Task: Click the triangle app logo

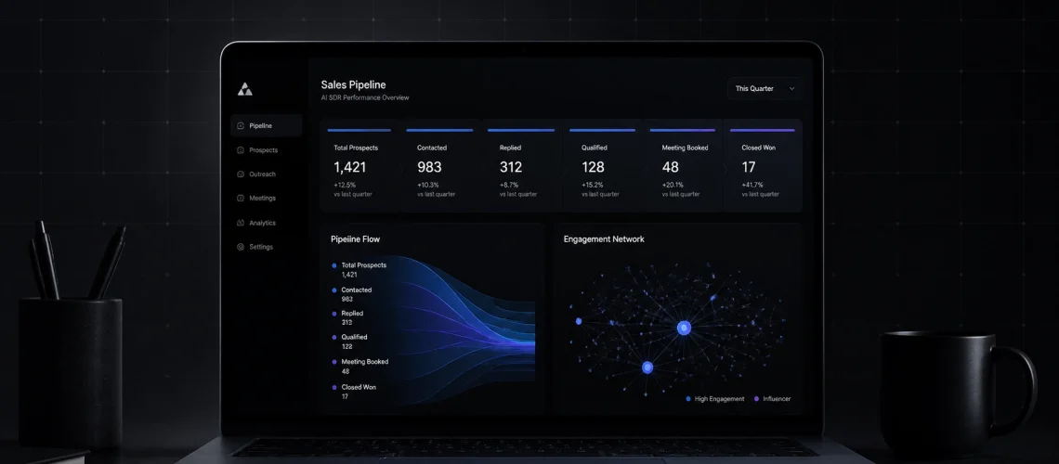Action: (244, 89)
